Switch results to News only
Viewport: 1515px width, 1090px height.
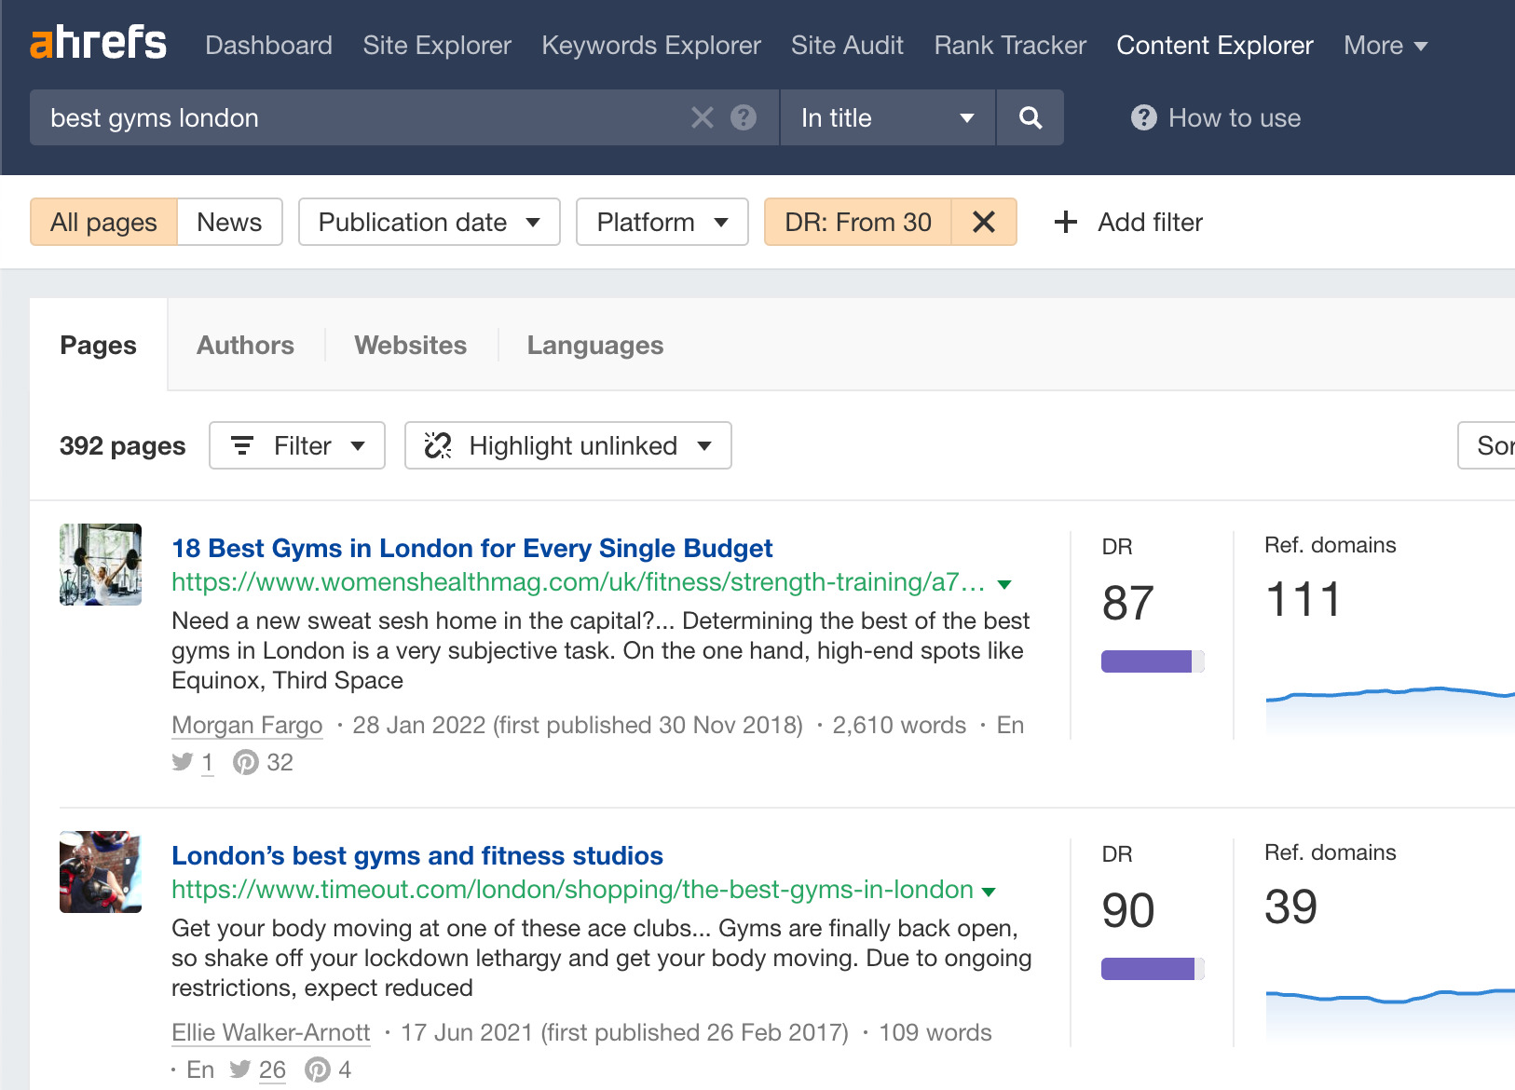228,222
